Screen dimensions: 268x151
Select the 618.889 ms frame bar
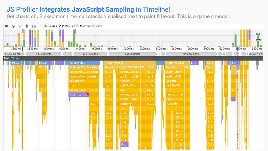[132, 54]
